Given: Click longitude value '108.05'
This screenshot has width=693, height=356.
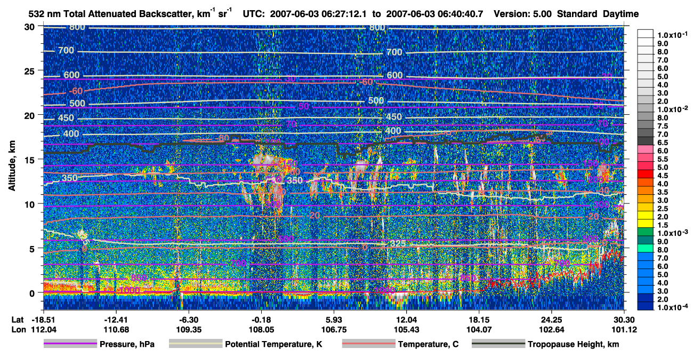Looking at the screenshot, I should [x=261, y=329].
